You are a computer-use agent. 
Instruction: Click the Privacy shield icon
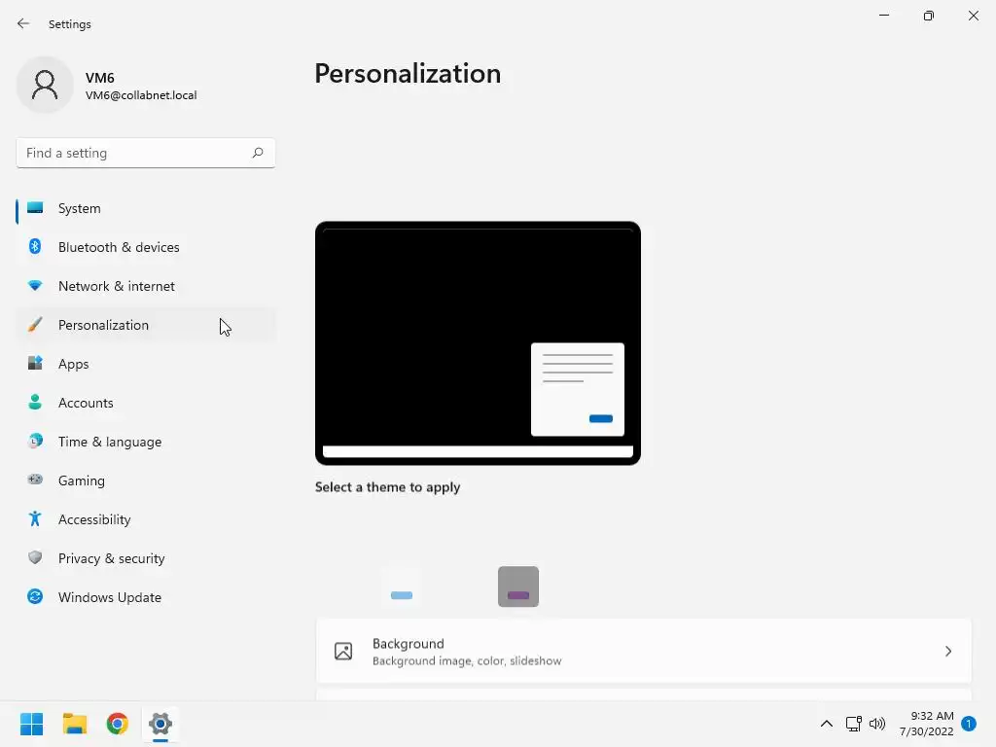click(x=35, y=557)
